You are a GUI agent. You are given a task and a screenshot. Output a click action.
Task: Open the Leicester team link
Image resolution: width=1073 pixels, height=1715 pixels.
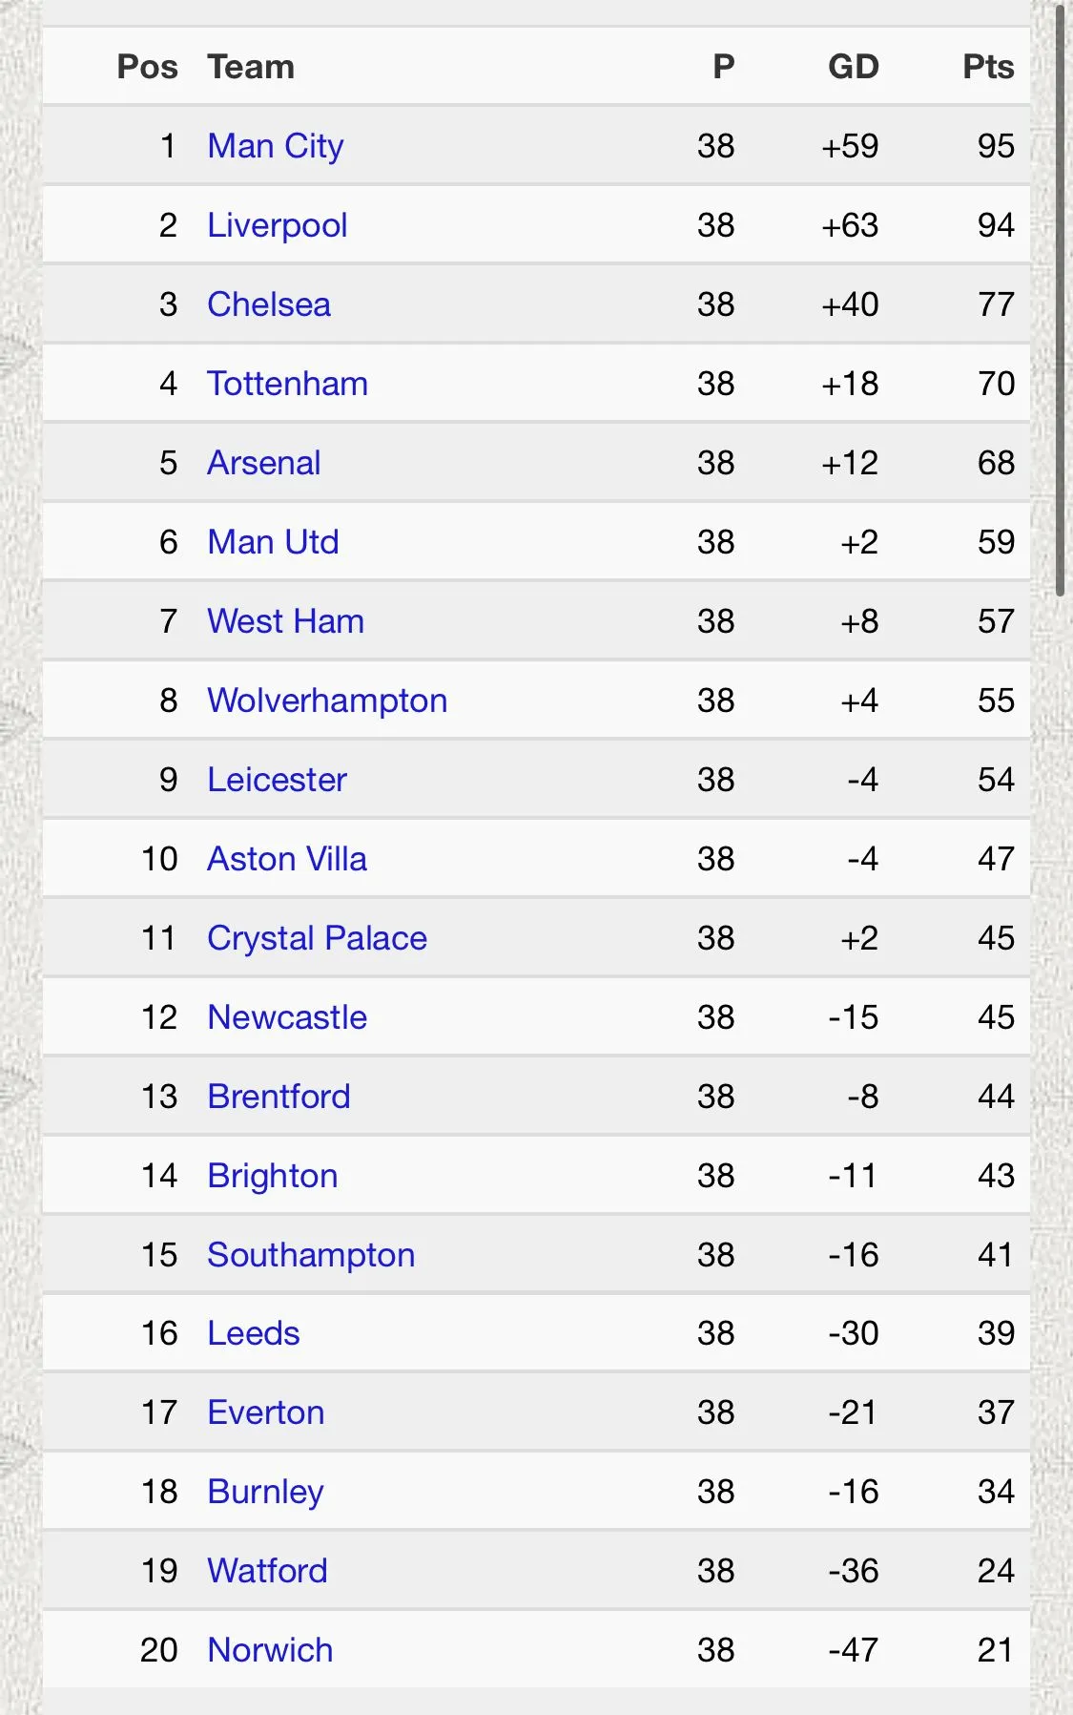coord(277,780)
